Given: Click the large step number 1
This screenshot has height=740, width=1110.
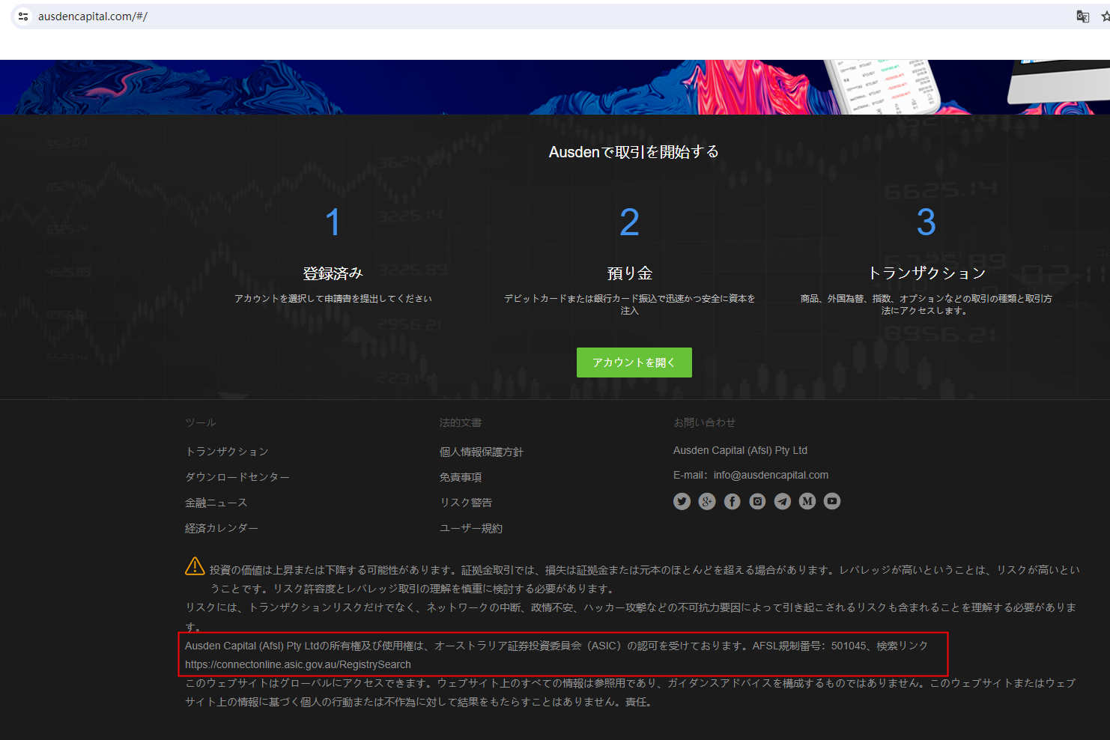Looking at the screenshot, I should point(333,222).
